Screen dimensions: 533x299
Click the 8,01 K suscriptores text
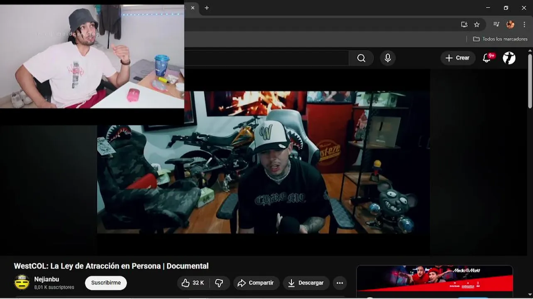54,287
